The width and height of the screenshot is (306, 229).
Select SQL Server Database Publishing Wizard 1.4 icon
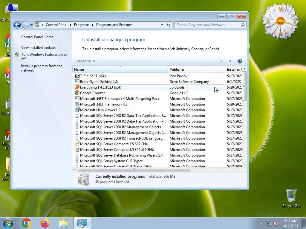click(77, 155)
